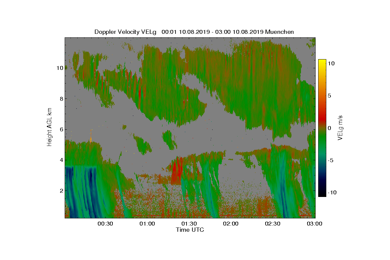This screenshot has width=390, height=260.
Task: Click the time axis tick '03:00'
Action: [315, 224]
